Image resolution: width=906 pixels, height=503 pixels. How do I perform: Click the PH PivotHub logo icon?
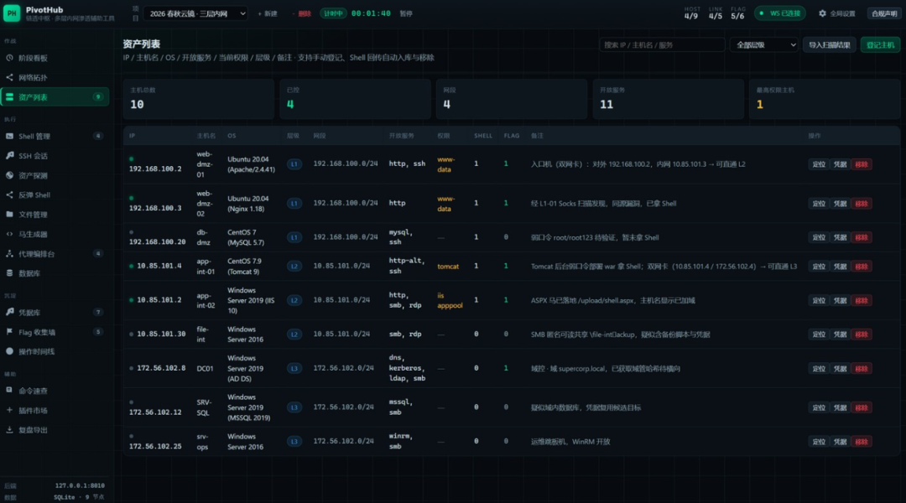point(12,13)
